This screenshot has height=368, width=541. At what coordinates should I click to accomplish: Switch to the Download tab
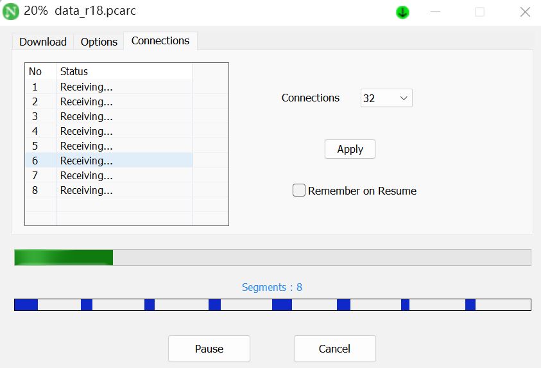tap(43, 42)
